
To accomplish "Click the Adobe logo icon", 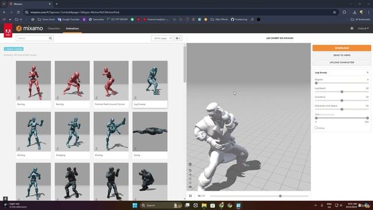I will (8, 31).
